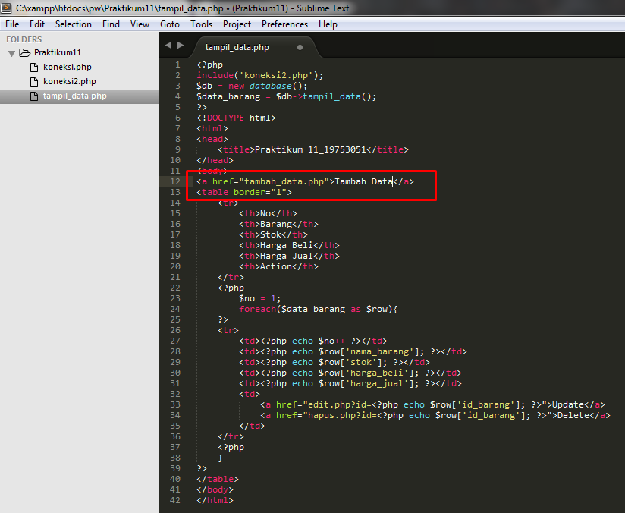The height and width of the screenshot is (513, 625).
Task: Click the <th>Action</th> line
Action: coord(278,266)
